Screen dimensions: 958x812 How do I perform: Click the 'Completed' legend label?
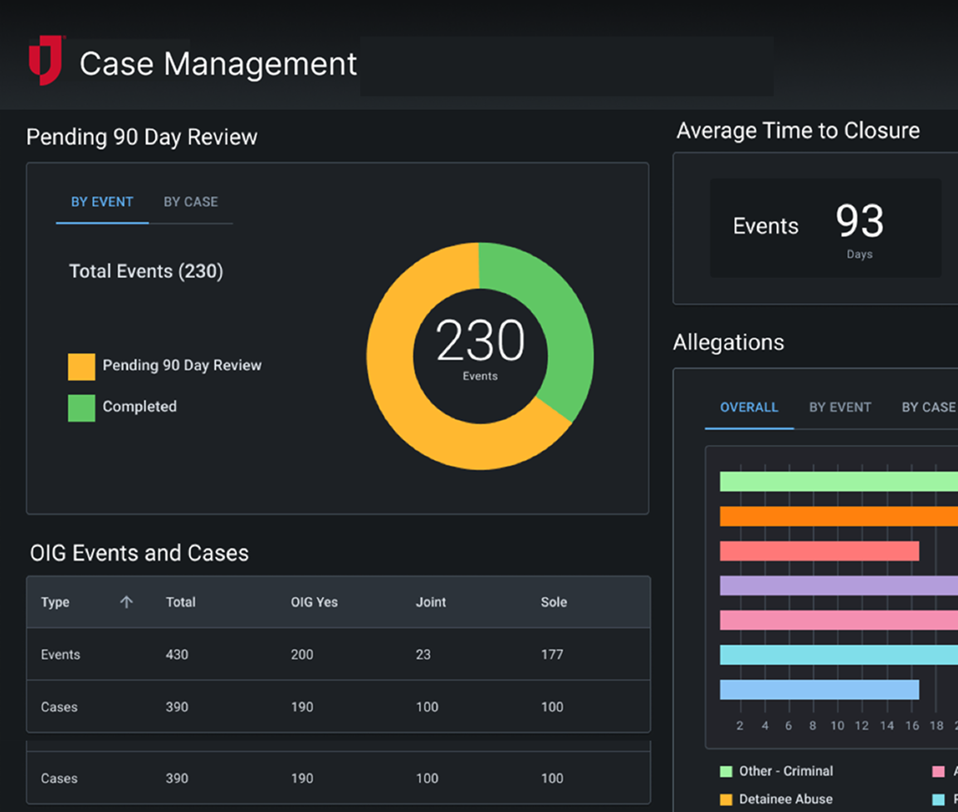139,406
